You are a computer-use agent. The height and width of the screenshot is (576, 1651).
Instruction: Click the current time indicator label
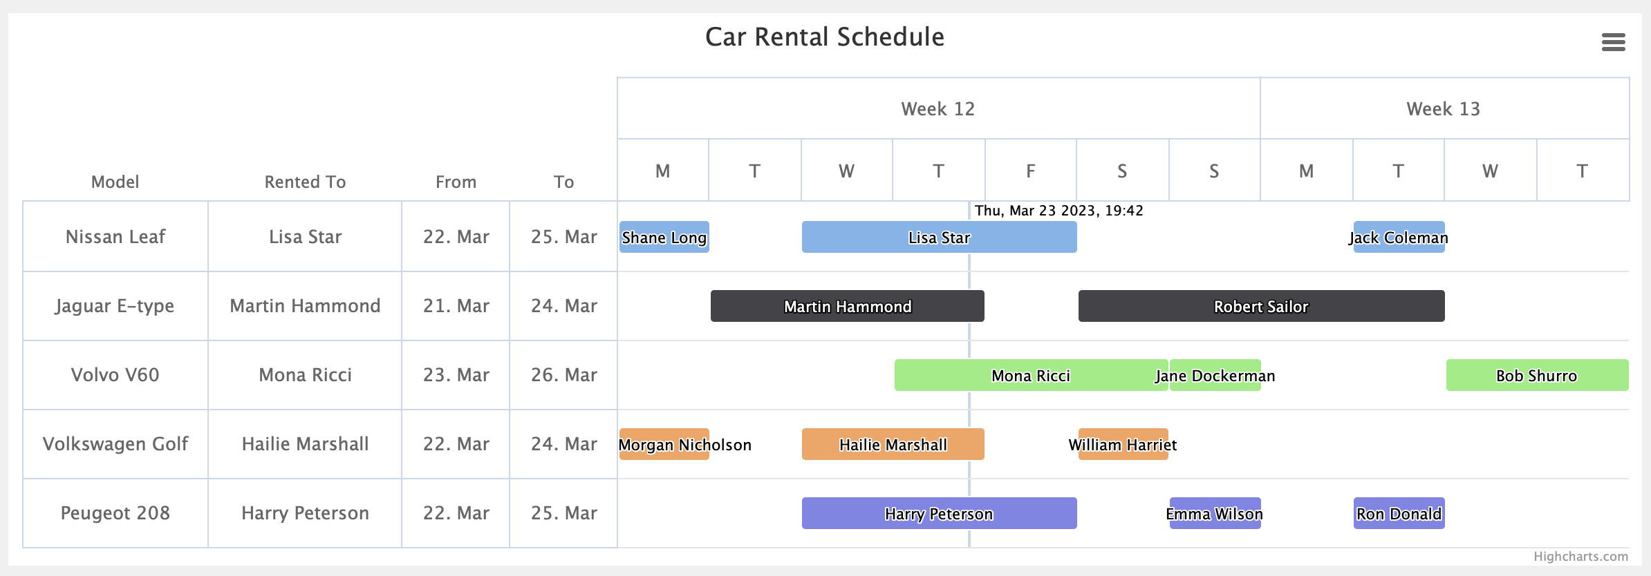[1058, 211]
